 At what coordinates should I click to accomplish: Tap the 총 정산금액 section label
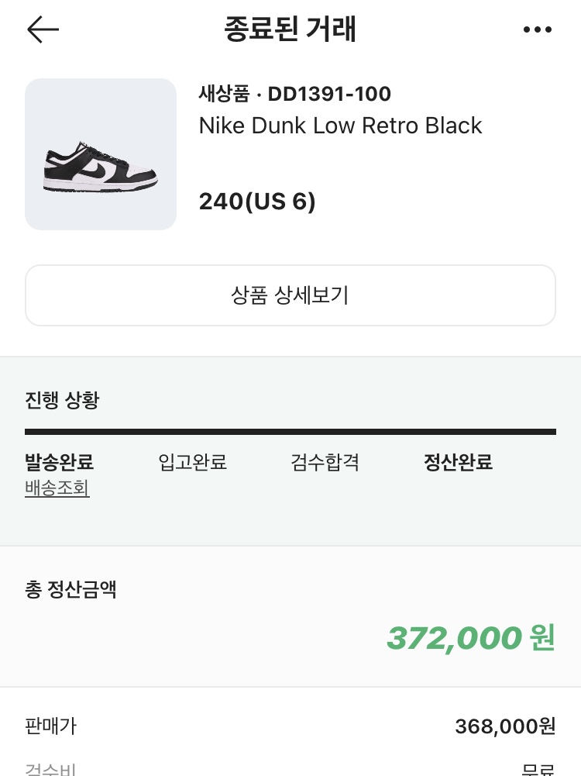[x=70, y=589]
